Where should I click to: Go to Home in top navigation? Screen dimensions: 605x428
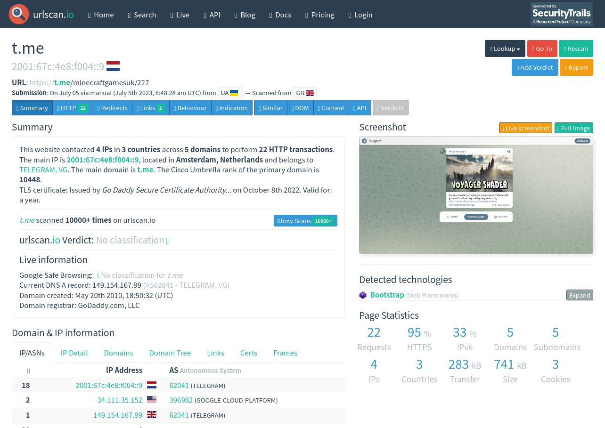click(101, 15)
